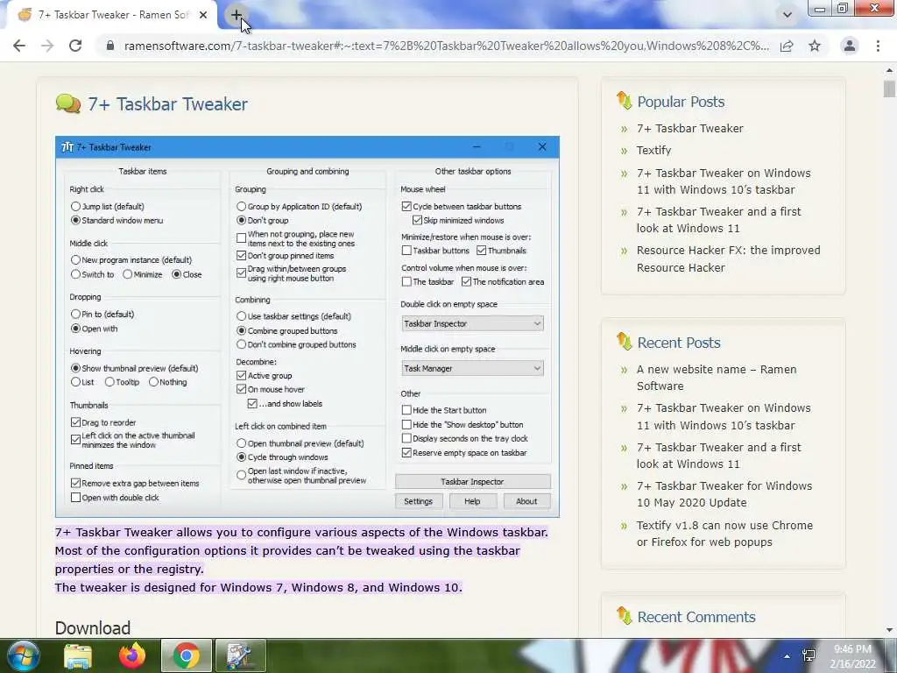Screen dimensions: 897x673
Task: Open 'Textify v1.8 can now use Chrome' post
Action: (x=724, y=534)
